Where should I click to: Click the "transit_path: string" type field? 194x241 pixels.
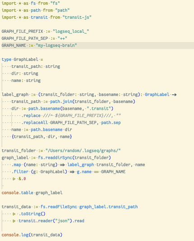tap(36, 67)
